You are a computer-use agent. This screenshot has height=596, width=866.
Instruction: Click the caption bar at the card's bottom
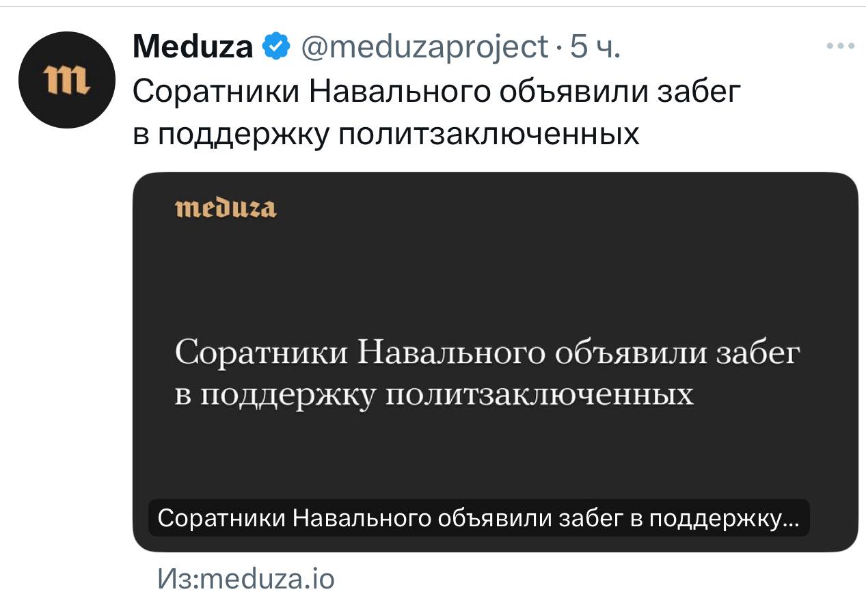(x=478, y=519)
